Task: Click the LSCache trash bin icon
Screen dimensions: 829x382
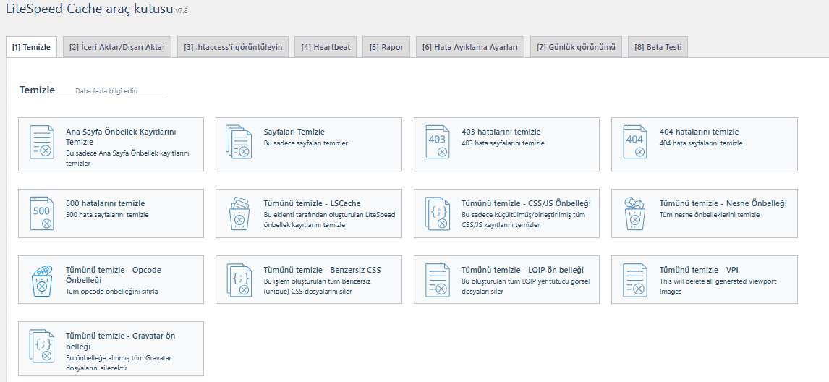Action: tap(239, 213)
